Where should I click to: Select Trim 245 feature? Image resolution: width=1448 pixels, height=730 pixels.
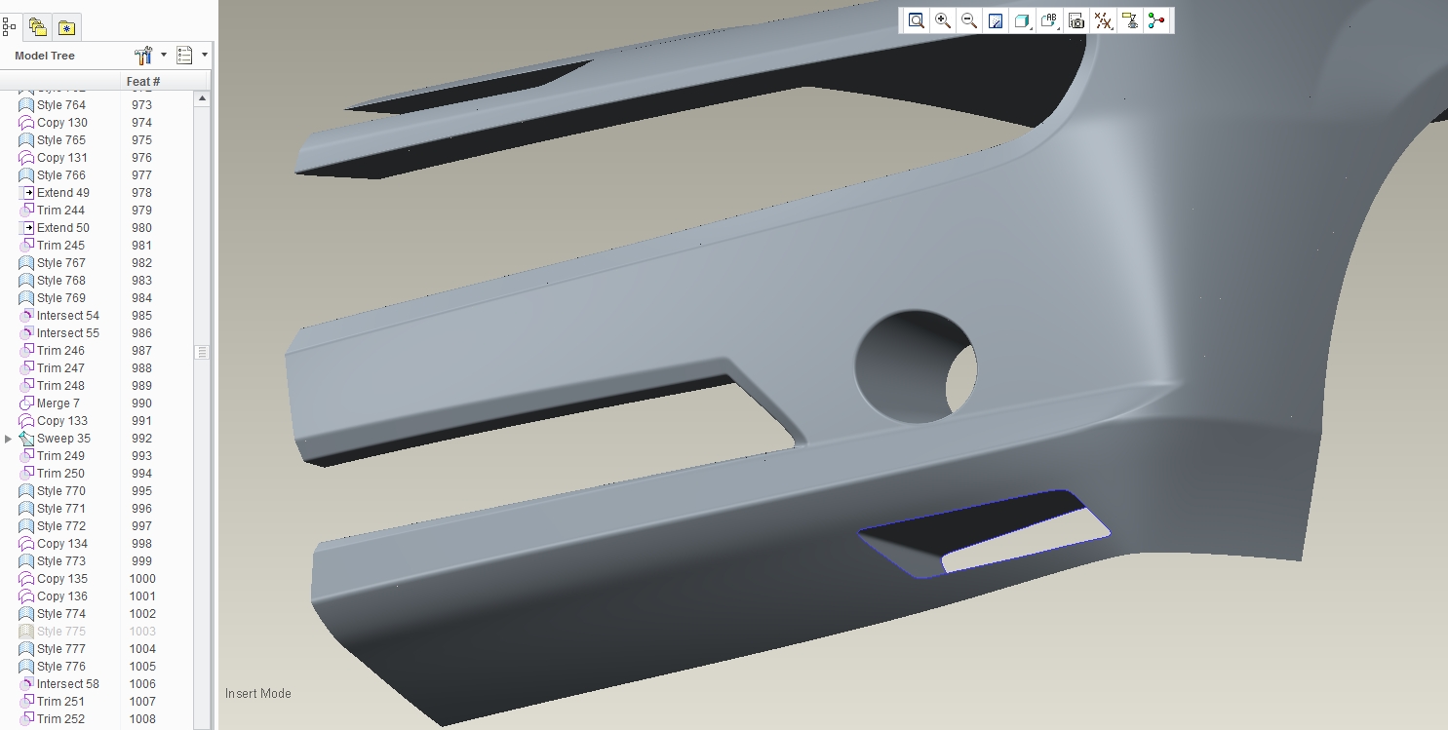click(60, 246)
